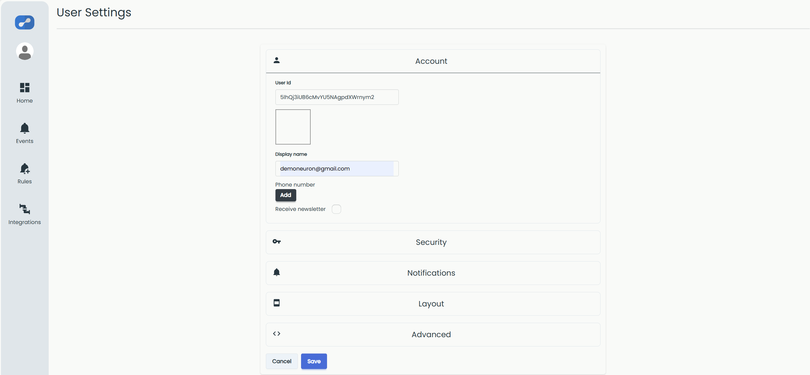Viewport: 810px width, 375px height.
Task: Expand the Security section
Action: 433,242
